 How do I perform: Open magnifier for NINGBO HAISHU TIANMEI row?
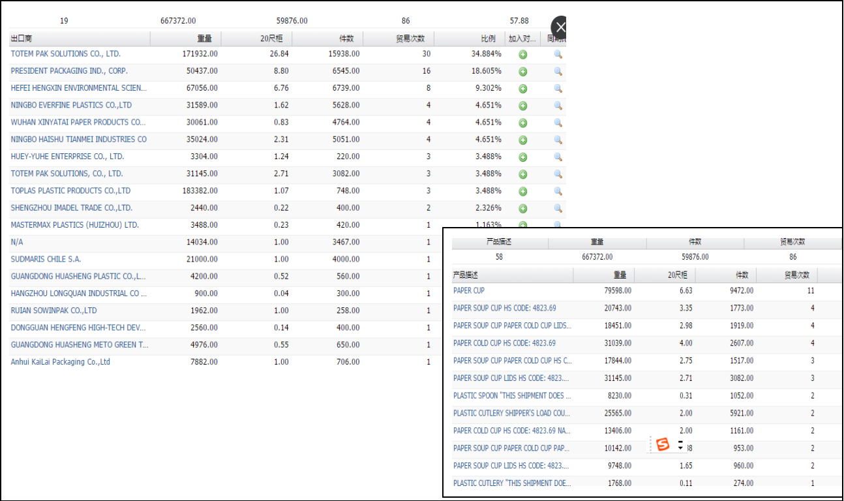coord(558,140)
